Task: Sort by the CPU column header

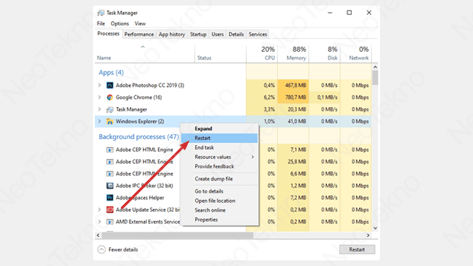Action: (x=262, y=54)
